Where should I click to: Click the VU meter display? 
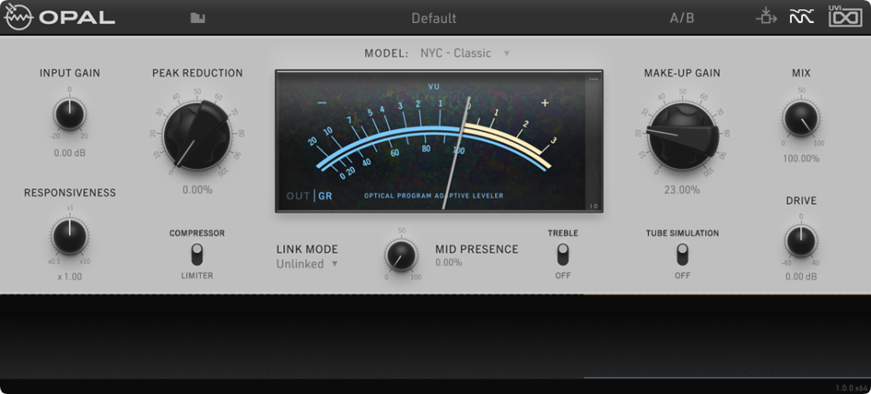coord(431,141)
